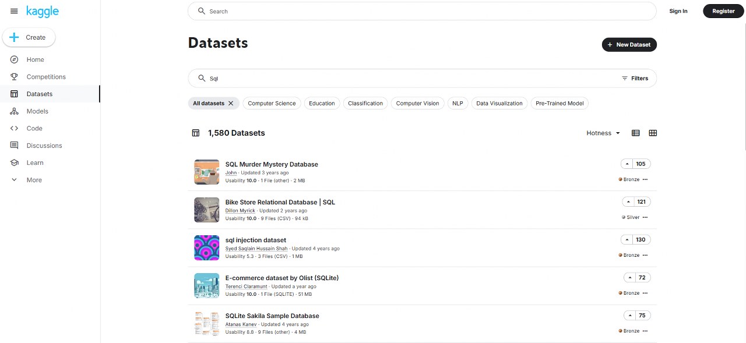Filter by Classification tag

tap(365, 103)
